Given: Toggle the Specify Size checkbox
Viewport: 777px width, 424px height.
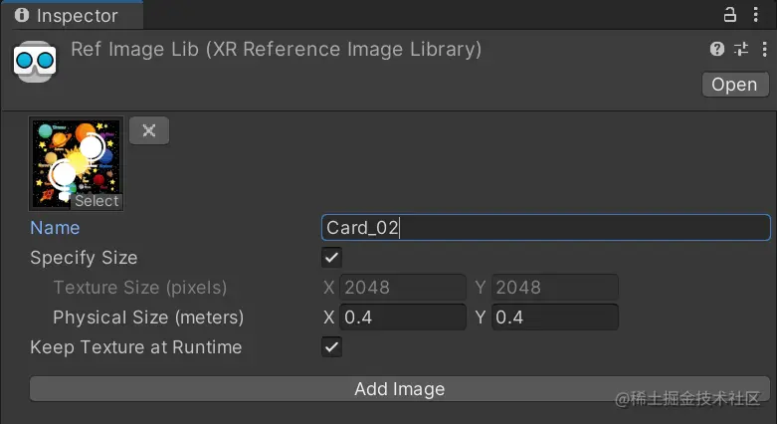Looking at the screenshot, I should (331, 258).
